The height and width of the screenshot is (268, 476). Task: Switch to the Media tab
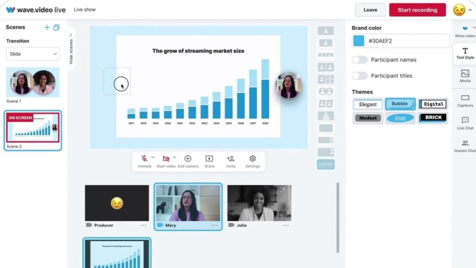464,77
